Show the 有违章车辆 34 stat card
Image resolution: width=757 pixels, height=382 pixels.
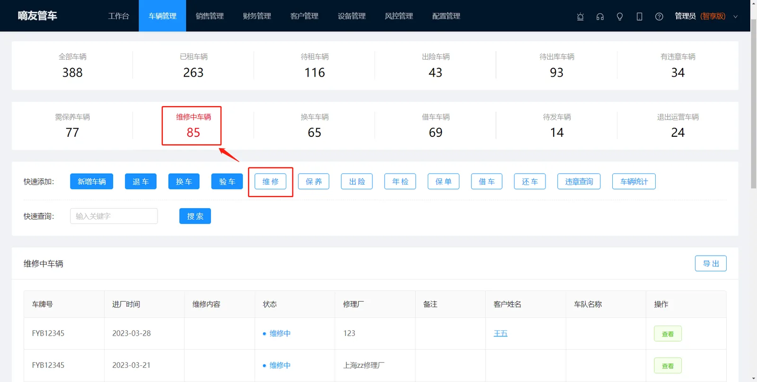(678, 65)
